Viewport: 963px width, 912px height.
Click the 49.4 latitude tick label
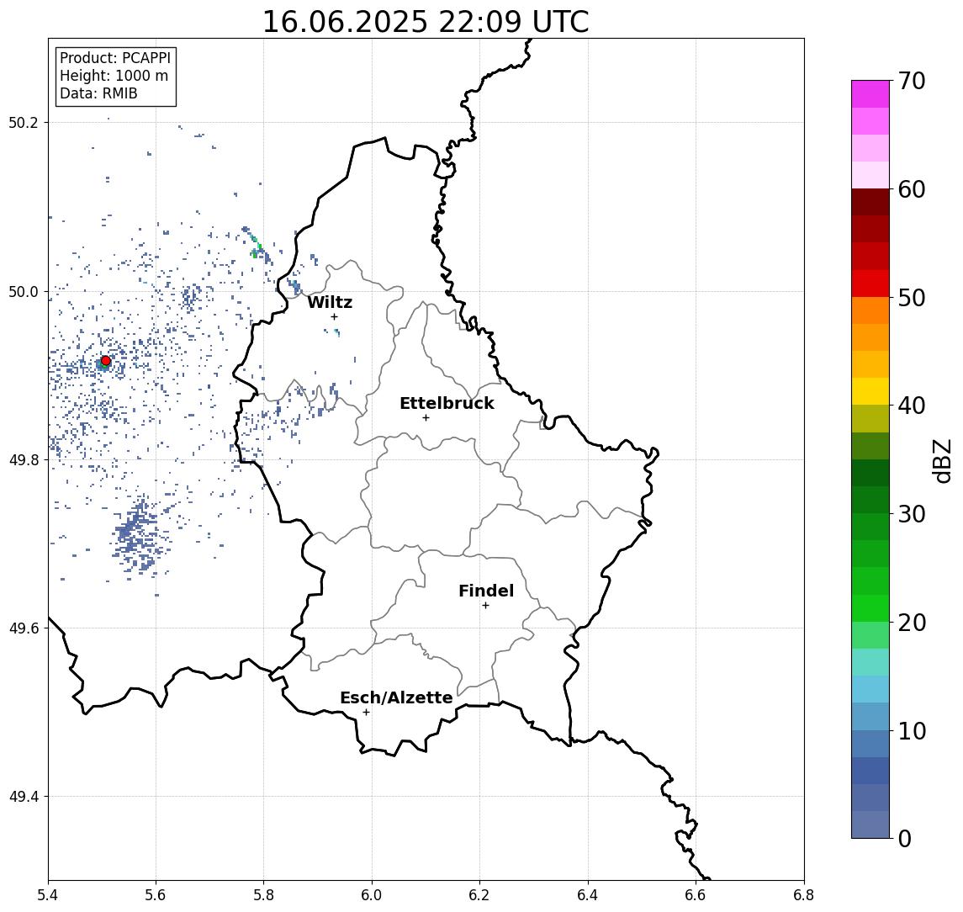coord(23,797)
